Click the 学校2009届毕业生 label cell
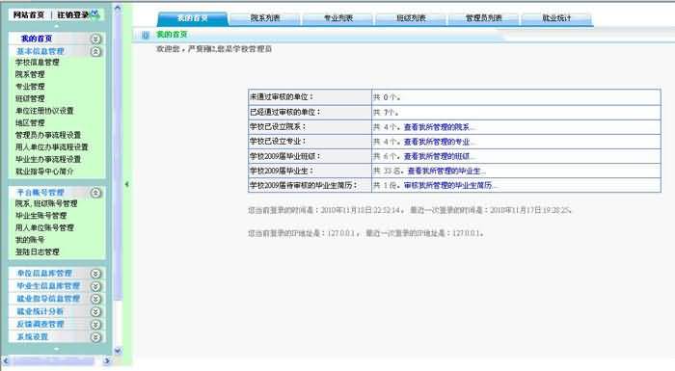The width and height of the screenshot is (675, 371). tap(310, 171)
